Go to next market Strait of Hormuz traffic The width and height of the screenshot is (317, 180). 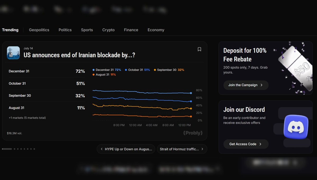(x=182, y=149)
